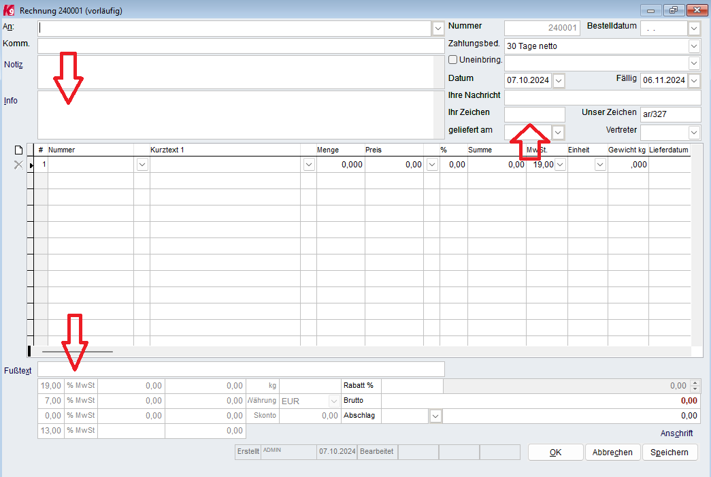Open article Nummer dropdown in row 1
Screen dimensions: 711x477
click(x=142, y=165)
